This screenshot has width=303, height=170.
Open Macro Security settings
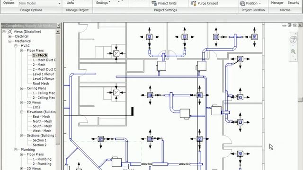coord(293,3)
